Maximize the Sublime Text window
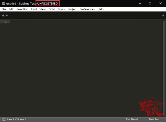 pos(150,4)
